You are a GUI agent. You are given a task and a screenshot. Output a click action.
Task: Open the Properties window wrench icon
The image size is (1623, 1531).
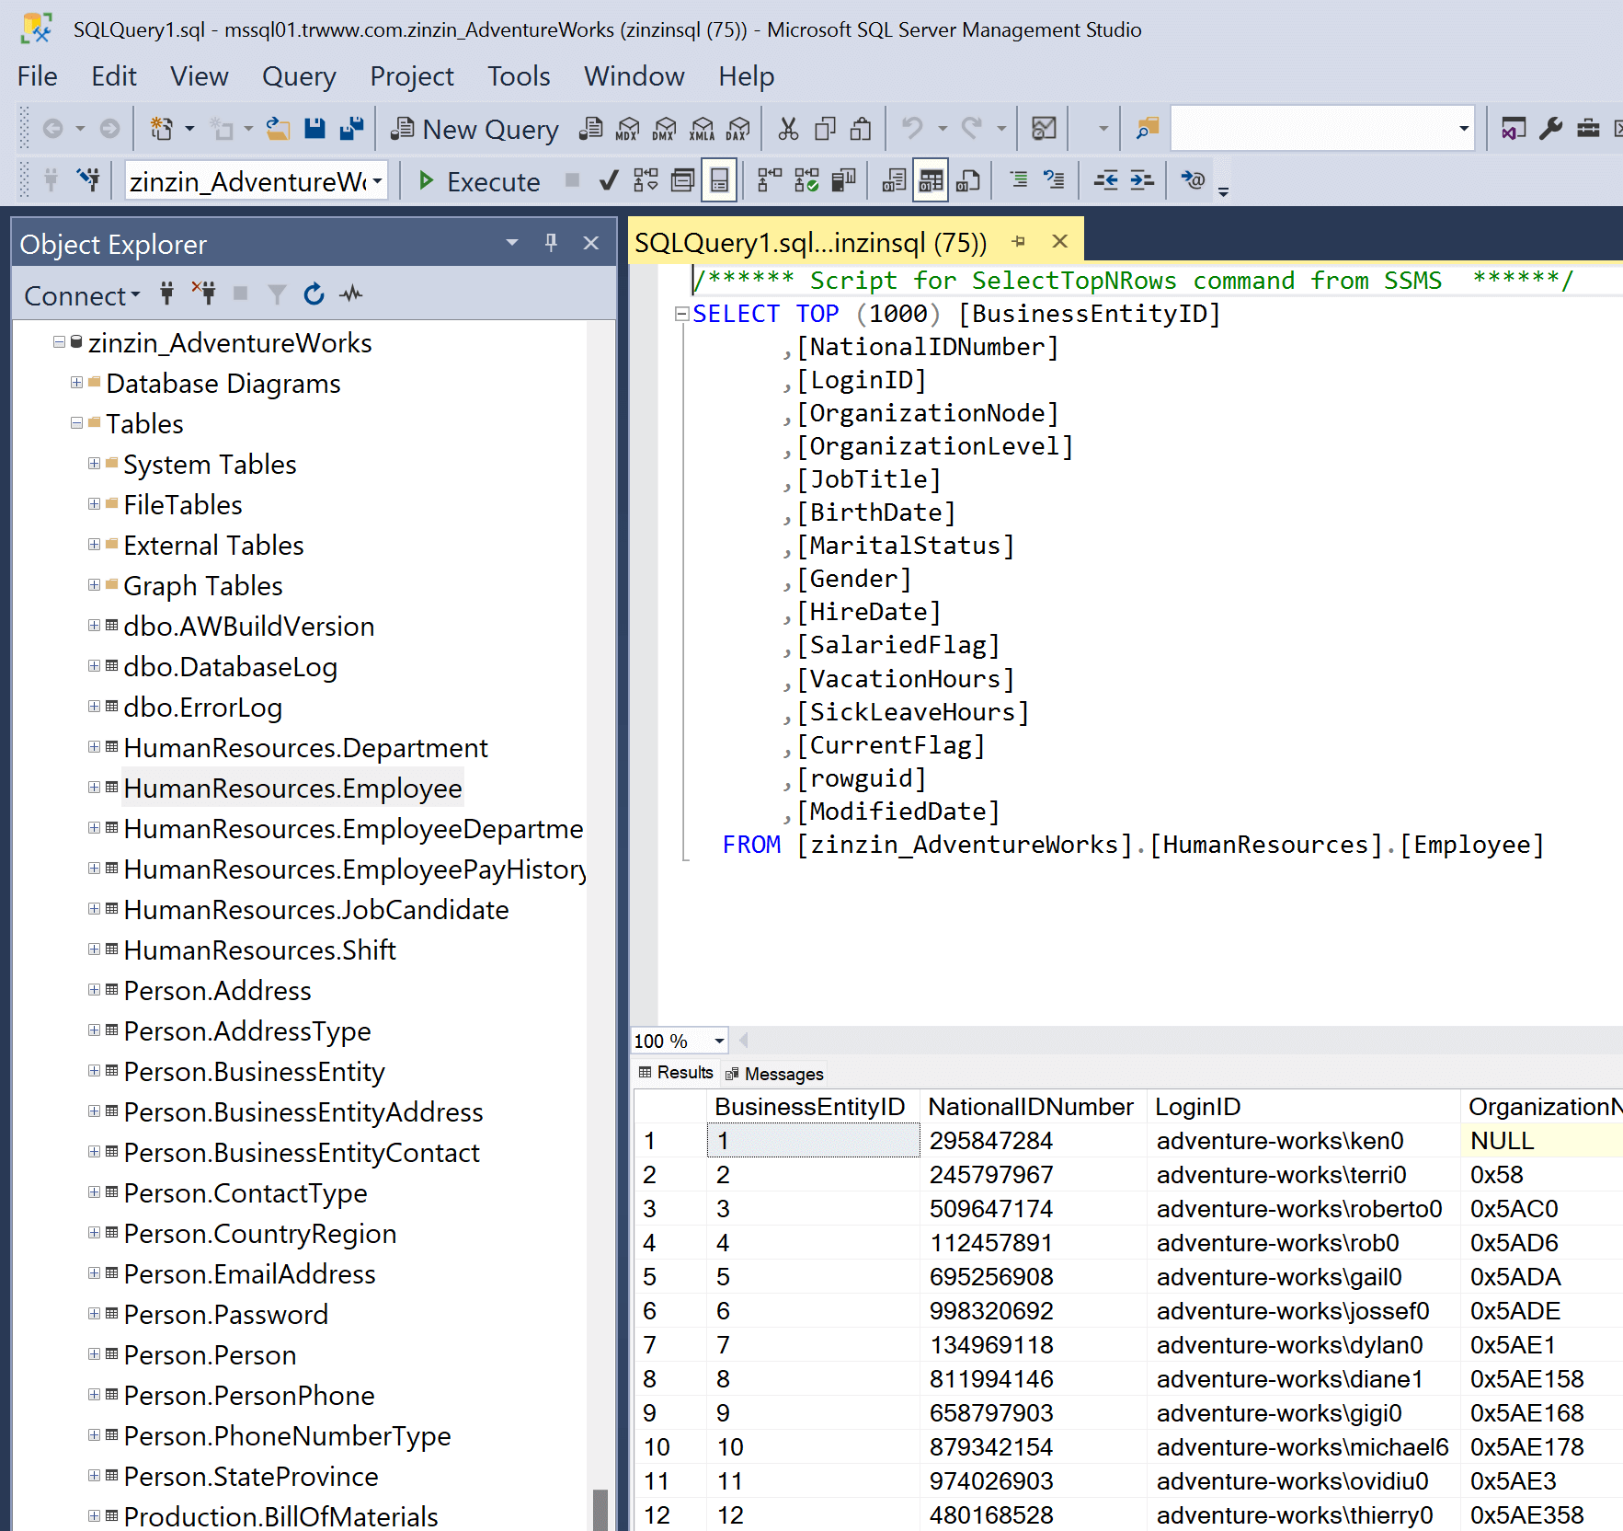pyautogui.click(x=1551, y=128)
